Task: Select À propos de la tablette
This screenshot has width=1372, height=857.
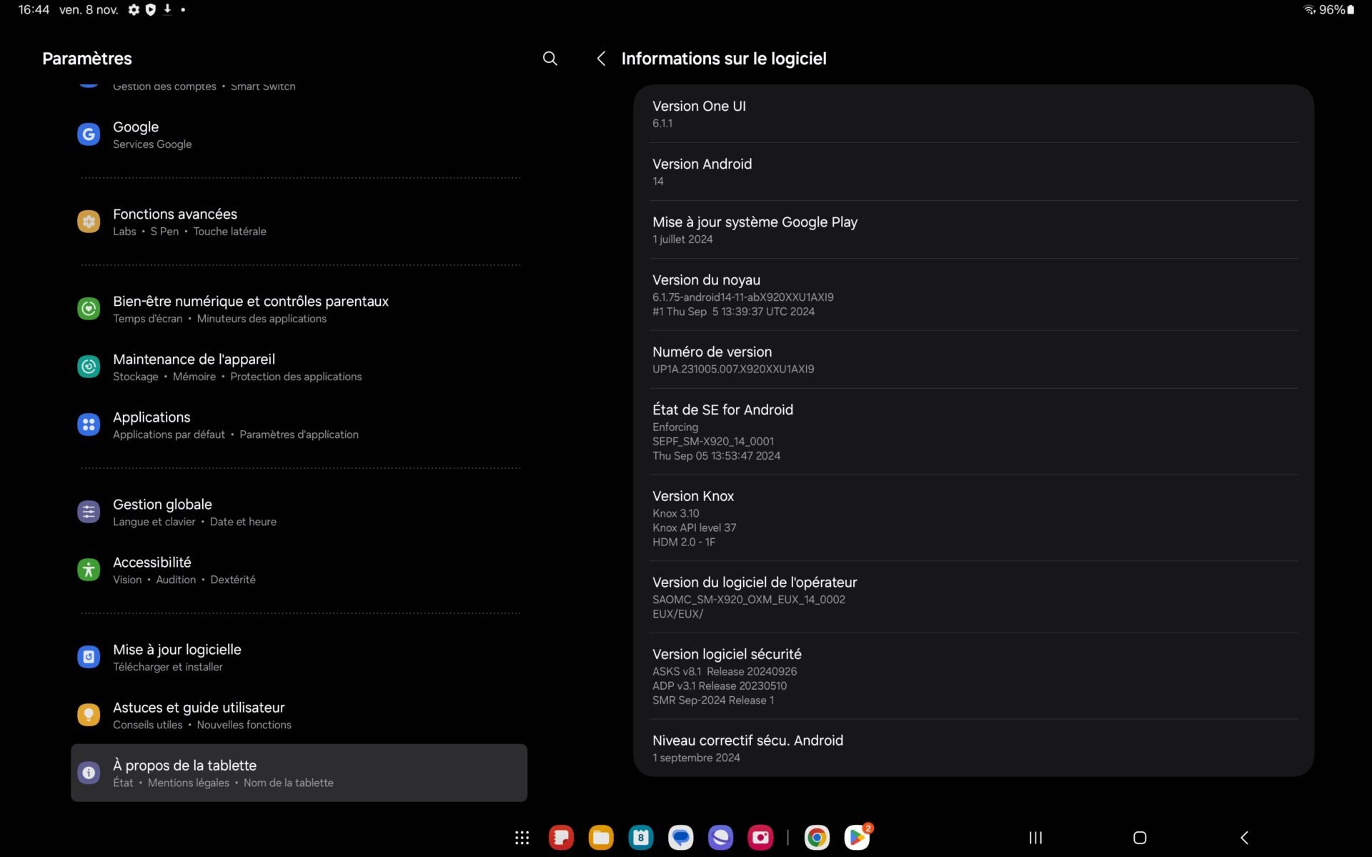Action: (x=299, y=773)
